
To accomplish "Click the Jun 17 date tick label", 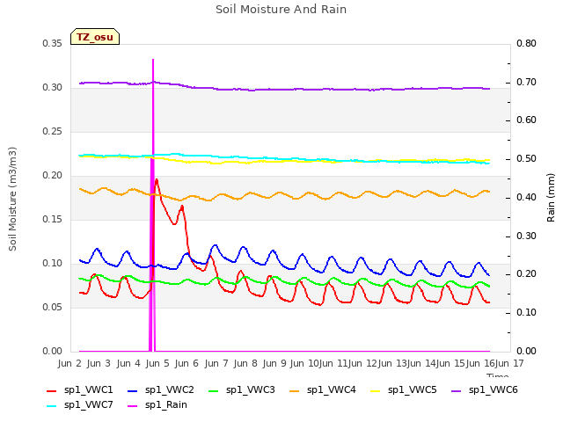I will (x=509, y=363).
